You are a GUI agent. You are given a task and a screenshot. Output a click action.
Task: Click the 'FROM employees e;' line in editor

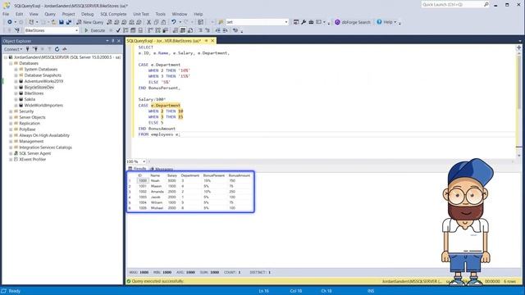point(159,134)
